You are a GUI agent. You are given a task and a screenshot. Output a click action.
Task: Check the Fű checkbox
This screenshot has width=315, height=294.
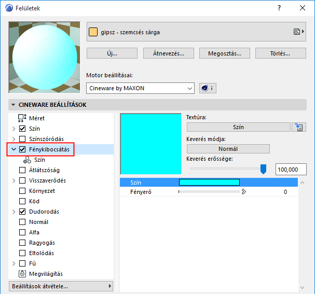[22, 263]
